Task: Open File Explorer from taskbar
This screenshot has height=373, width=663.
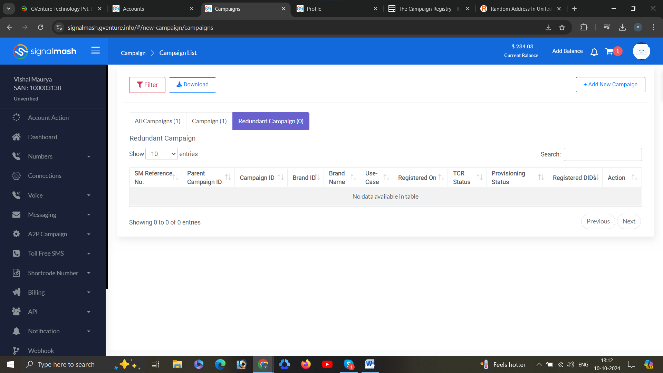Action: (x=177, y=364)
